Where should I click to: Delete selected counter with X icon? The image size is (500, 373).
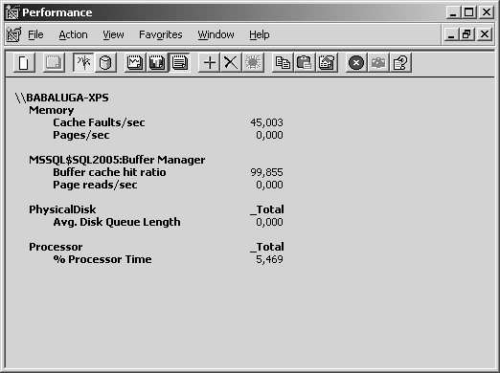(x=231, y=62)
